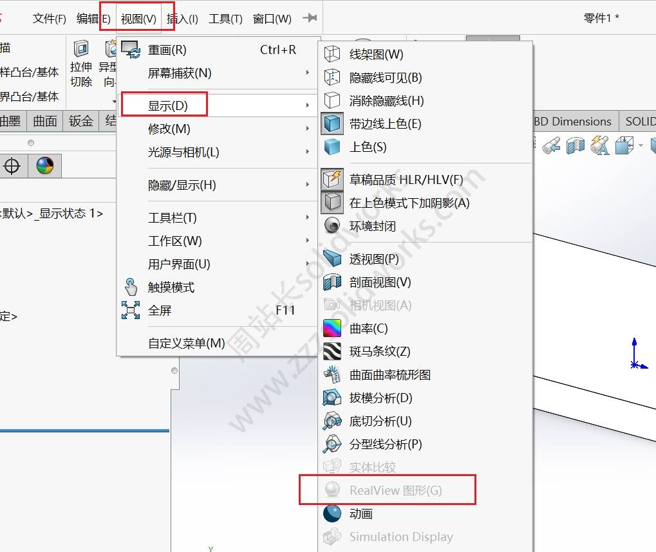The height and width of the screenshot is (552, 656).
Task: Run Draft Analysis (拔模分析)
Action: [425, 398]
